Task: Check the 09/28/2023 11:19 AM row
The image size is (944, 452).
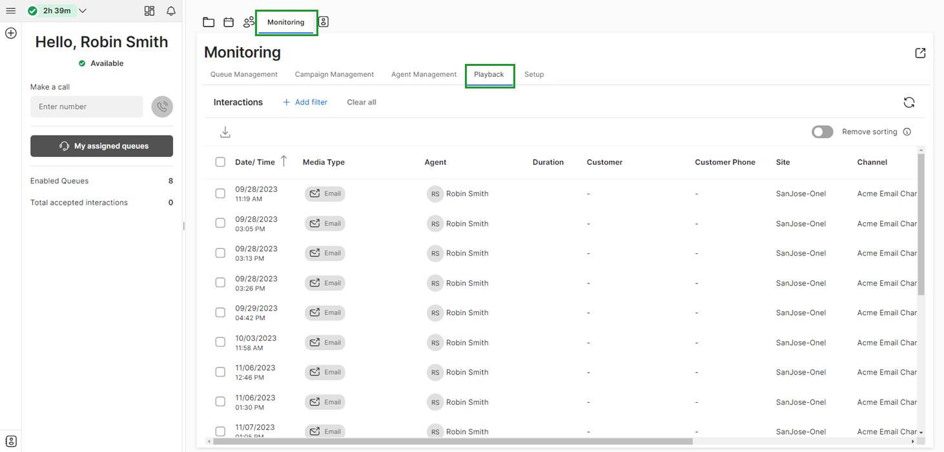Action: [x=220, y=193]
